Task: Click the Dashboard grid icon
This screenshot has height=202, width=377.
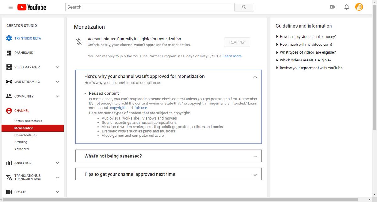Action: pos(9,53)
